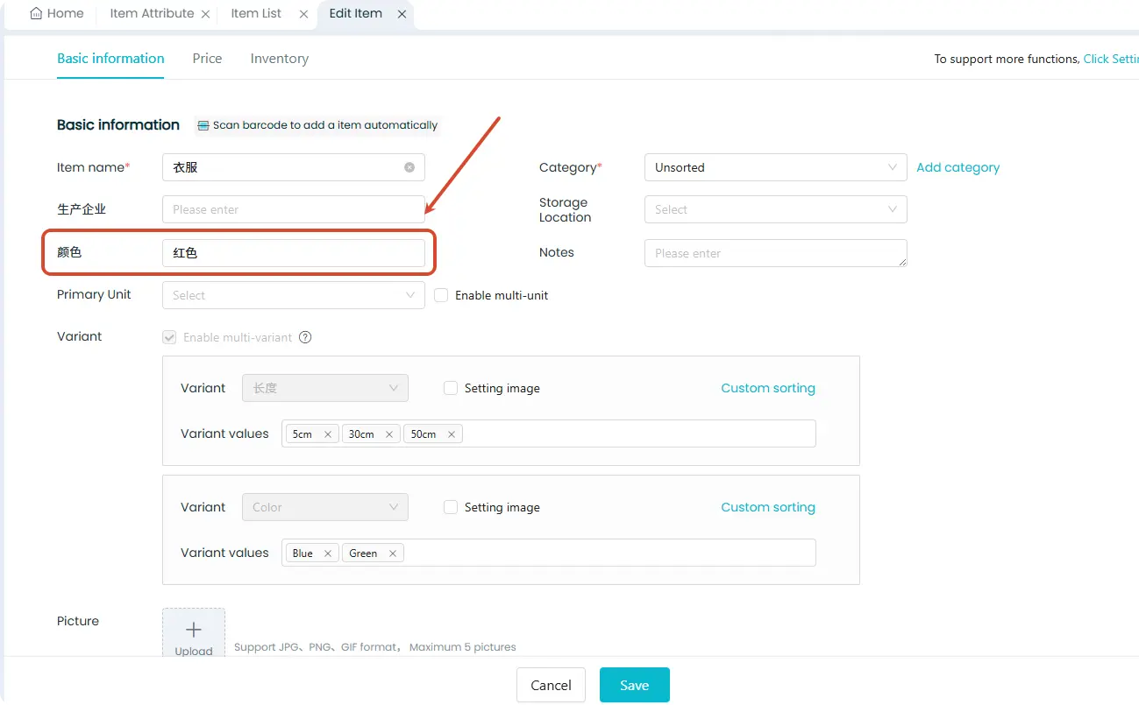Click the Item name input field
1139x705 pixels.
coord(293,167)
